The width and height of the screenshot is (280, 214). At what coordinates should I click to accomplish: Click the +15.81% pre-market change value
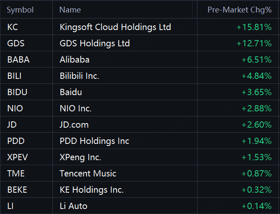pyautogui.click(x=254, y=27)
